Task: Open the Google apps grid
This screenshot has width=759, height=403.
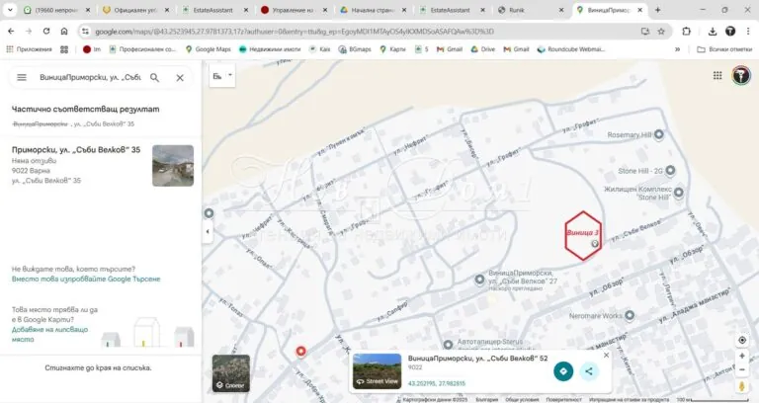Action: [717, 76]
